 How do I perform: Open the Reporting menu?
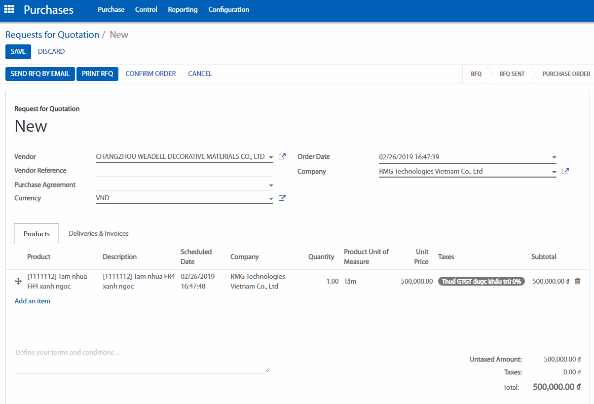pos(183,9)
